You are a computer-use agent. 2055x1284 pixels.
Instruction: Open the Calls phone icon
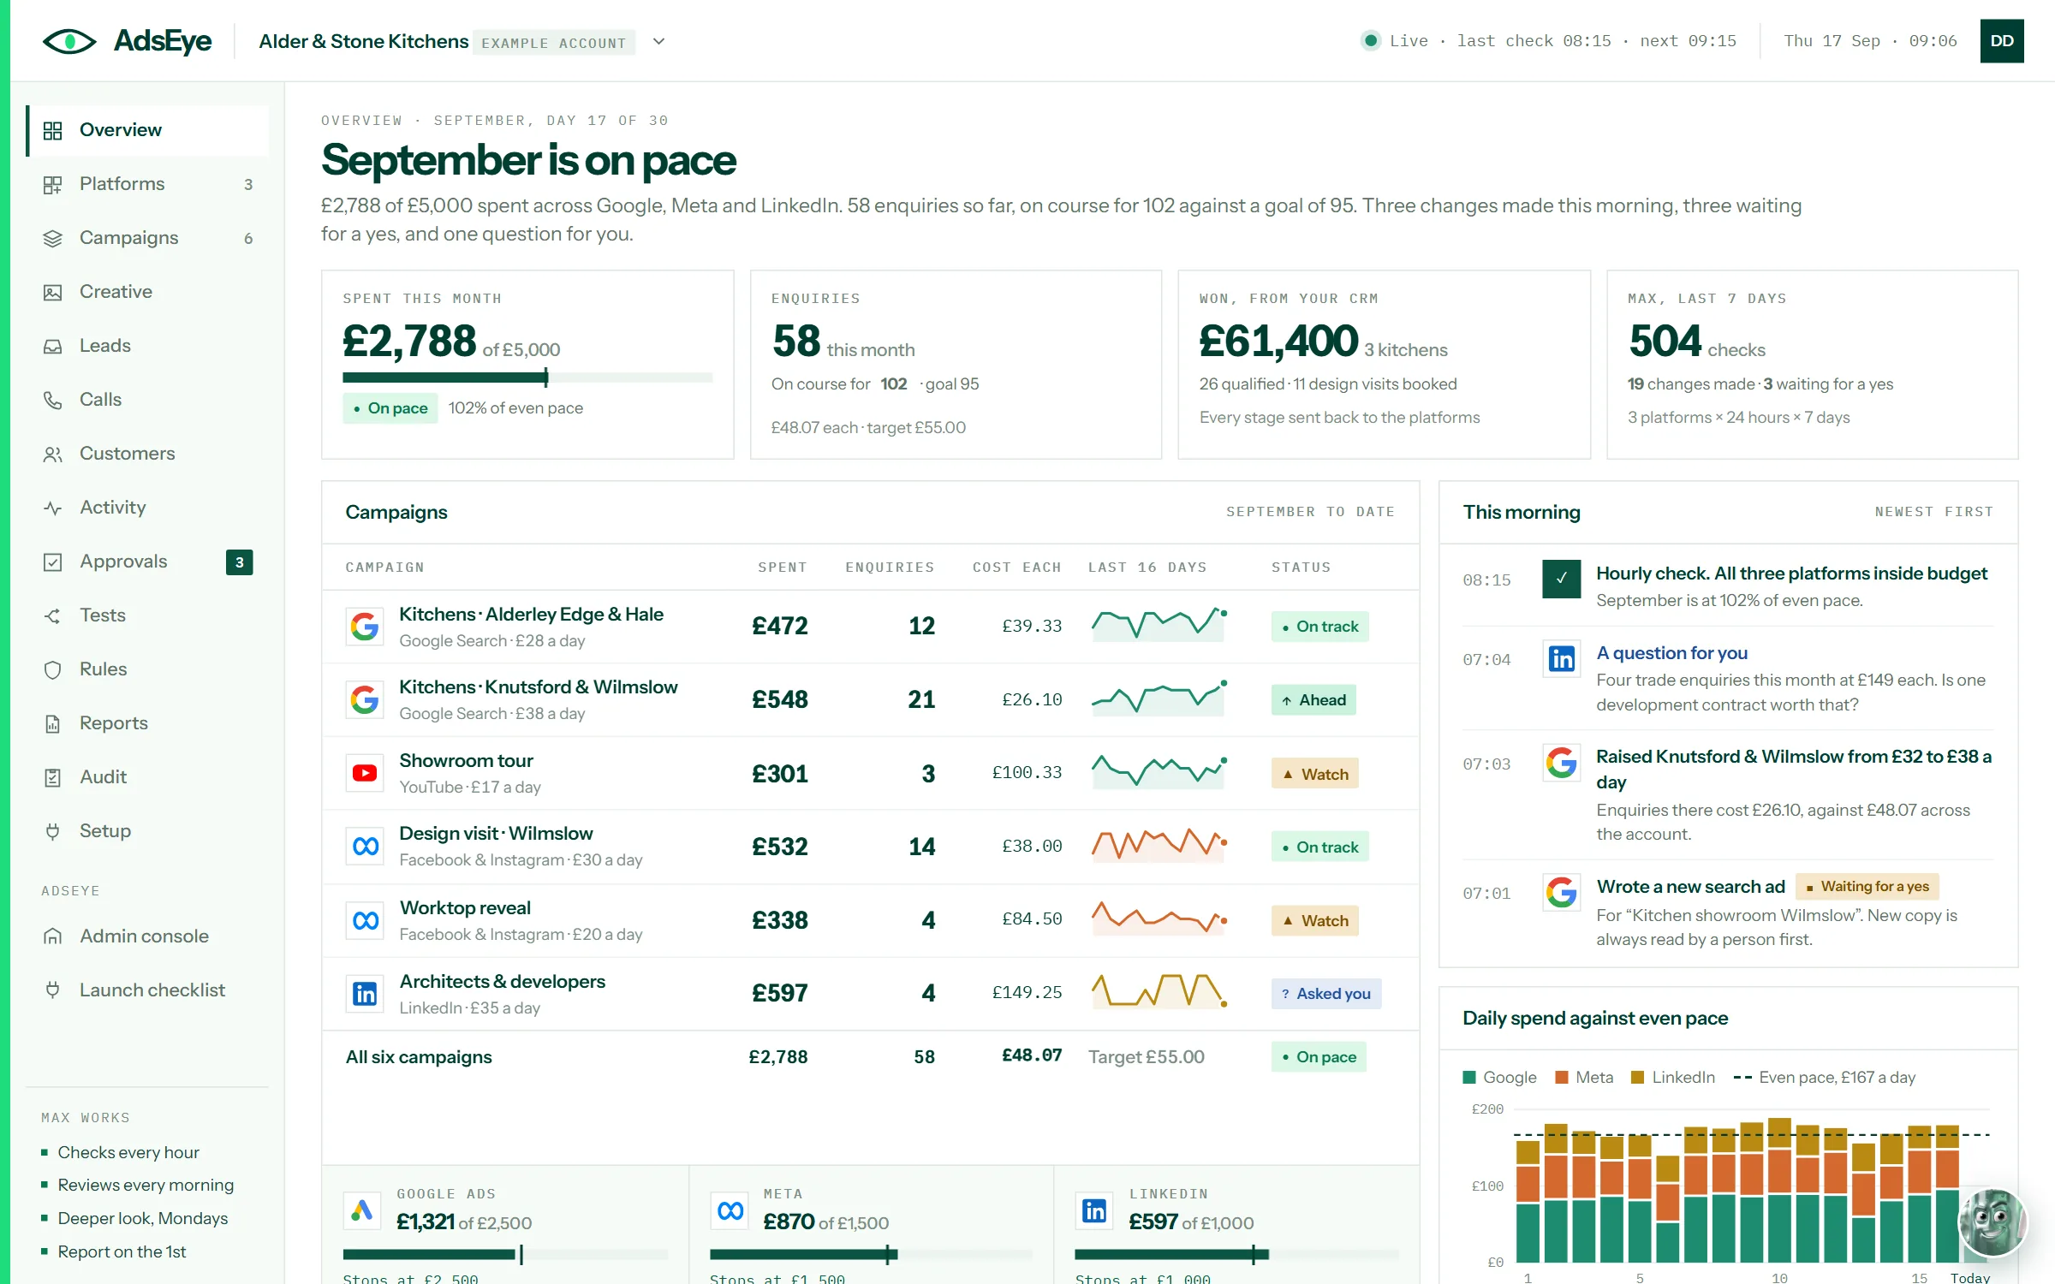click(53, 400)
